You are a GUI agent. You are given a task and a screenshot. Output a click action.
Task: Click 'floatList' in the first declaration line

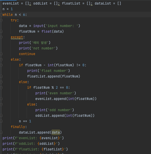tap(71, 4)
